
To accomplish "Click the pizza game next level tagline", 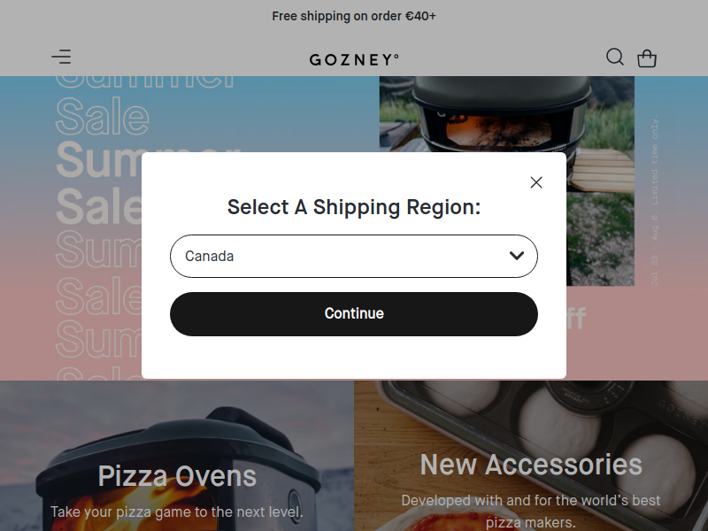I will (x=177, y=512).
